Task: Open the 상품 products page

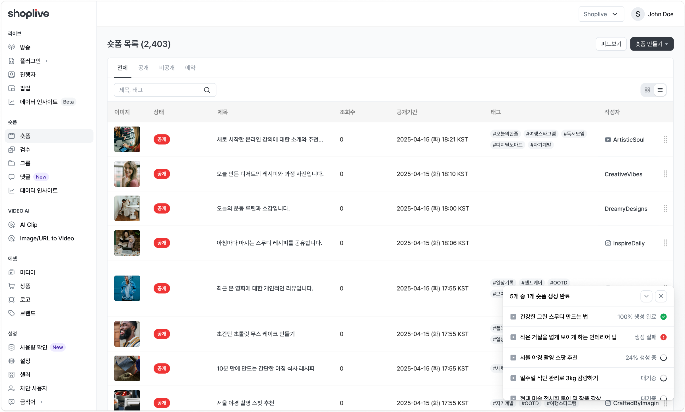Action: click(x=49, y=286)
